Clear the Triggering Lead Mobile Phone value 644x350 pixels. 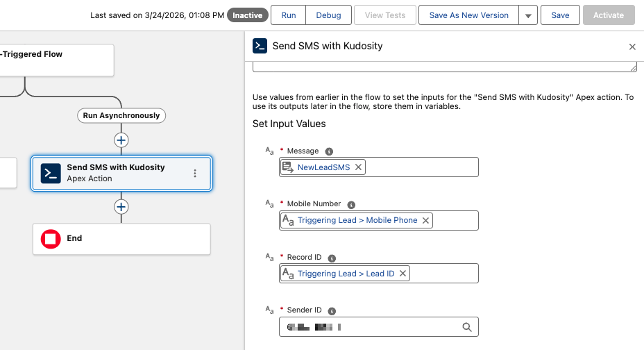click(x=425, y=220)
